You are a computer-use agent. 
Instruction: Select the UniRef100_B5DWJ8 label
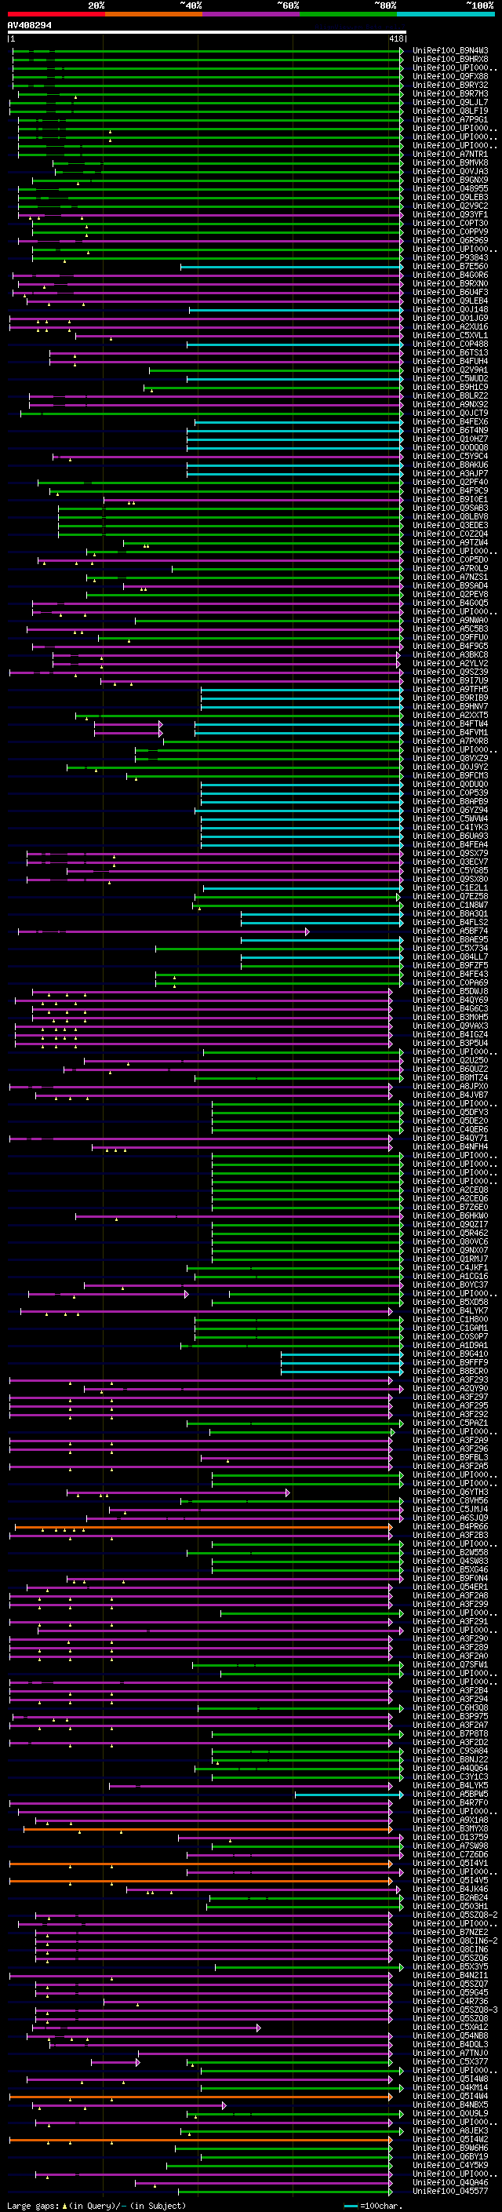(450, 991)
